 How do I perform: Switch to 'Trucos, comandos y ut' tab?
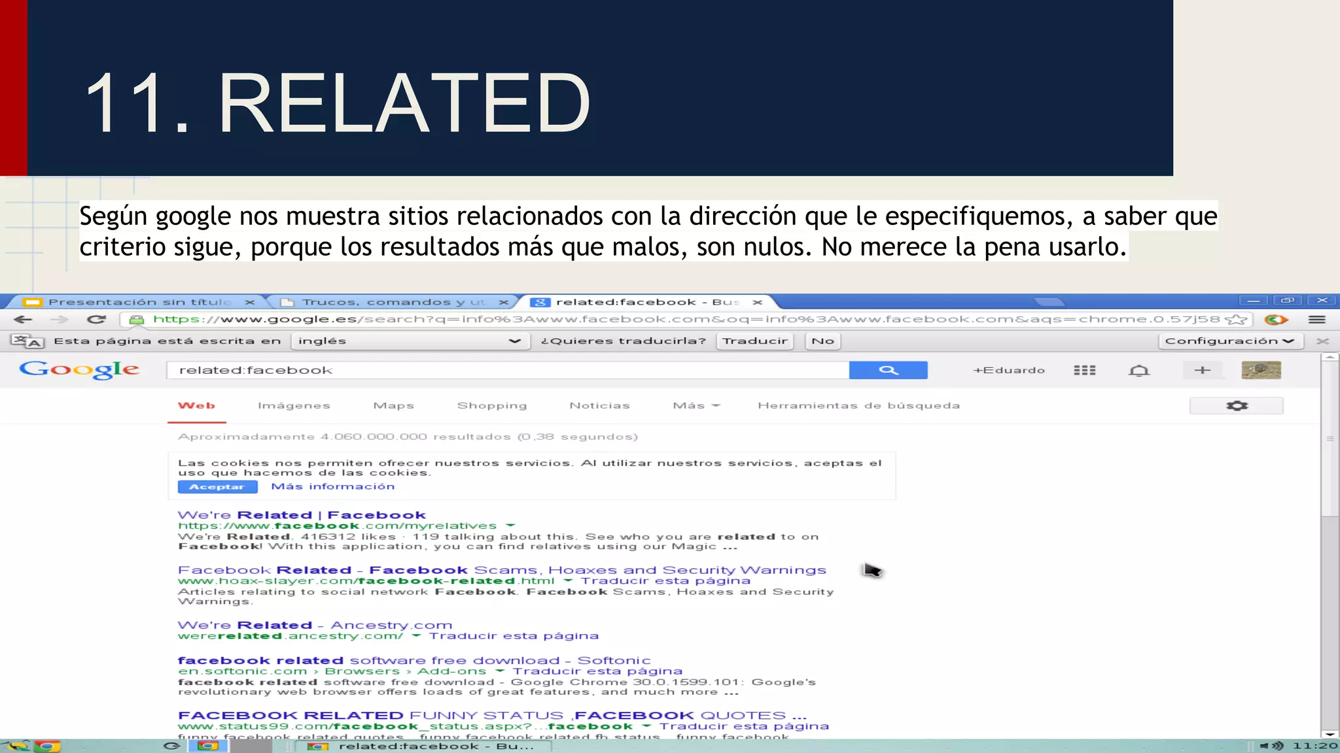pos(393,302)
